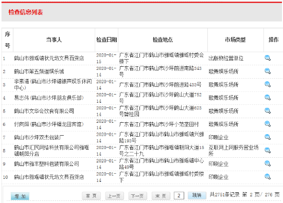The image size is (283, 203).
Task: View details icon for 鹤山市第五频道娱乐城
Action: (268, 71)
